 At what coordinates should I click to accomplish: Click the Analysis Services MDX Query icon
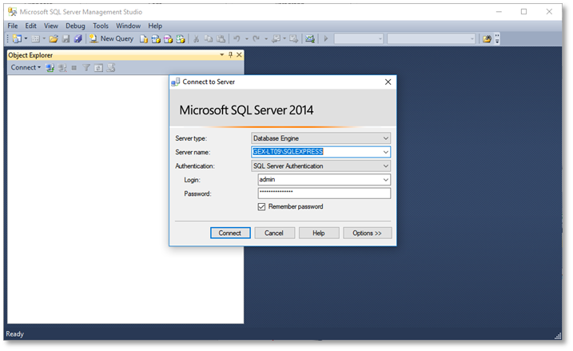pos(156,38)
